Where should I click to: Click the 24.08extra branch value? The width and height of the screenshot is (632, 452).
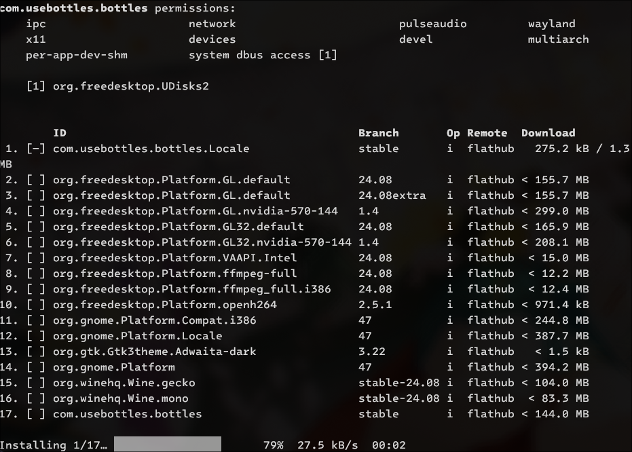(x=392, y=195)
